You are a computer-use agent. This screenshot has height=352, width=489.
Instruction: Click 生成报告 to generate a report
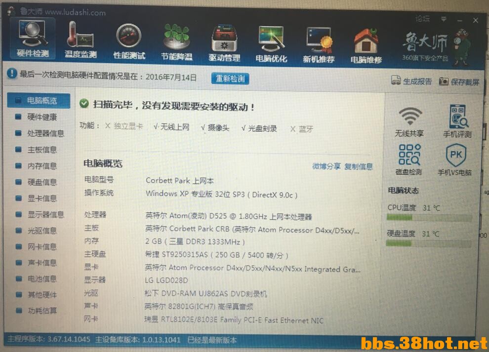pyautogui.click(x=411, y=81)
